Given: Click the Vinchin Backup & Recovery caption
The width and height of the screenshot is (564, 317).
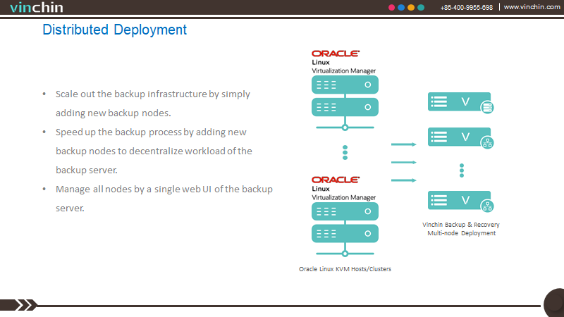Looking at the screenshot, I should click(461, 225).
